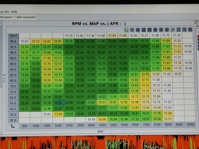Click the solid square toolbar icon
The image size is (199, 149).
pos(190,29)
